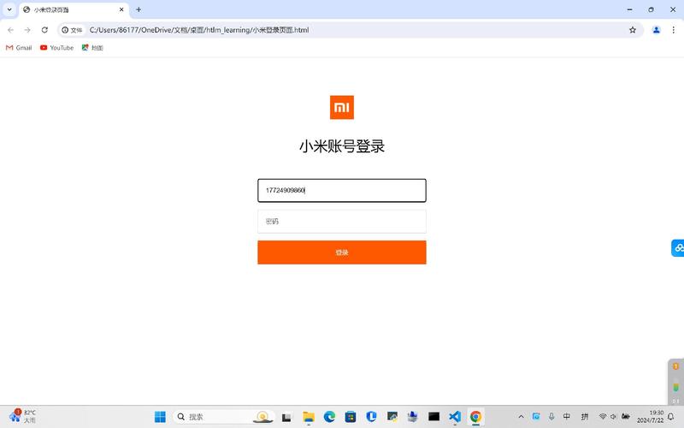
Task: Minimize the Chrome window
Action: 629,9
